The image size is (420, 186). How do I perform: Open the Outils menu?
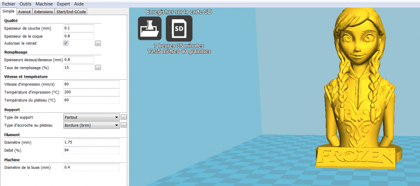pyautogui.click(x=26, y=4)
